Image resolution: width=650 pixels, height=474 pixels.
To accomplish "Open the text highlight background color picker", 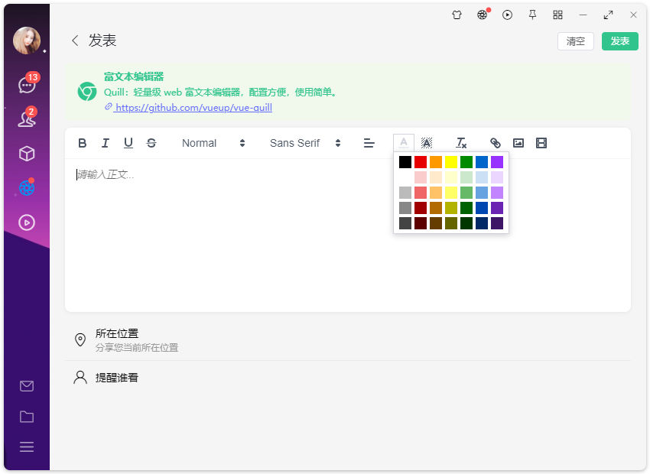I will pyautogui.click(x=427, y=143).
